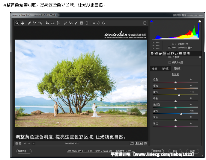The width and height of the screenshot is (206, 160).
Task: Select the Red Eye Removal tool
Action: 71,23
